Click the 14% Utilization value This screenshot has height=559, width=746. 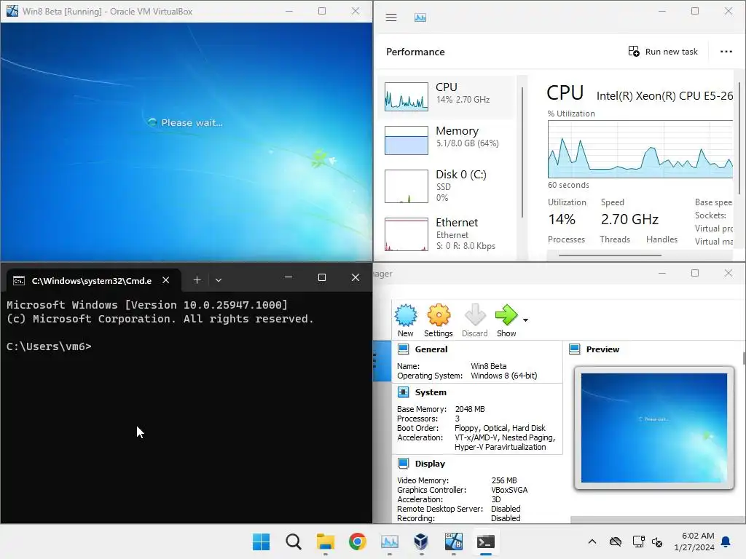[562, 219]
